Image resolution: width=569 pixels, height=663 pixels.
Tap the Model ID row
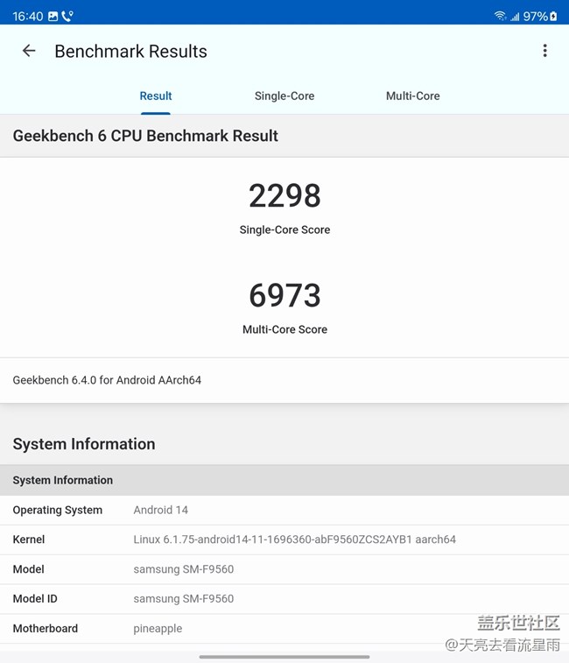(284, 599)
